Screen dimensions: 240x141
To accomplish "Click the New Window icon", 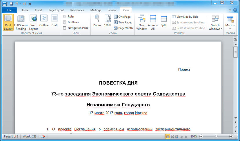I will click(141, 23).
